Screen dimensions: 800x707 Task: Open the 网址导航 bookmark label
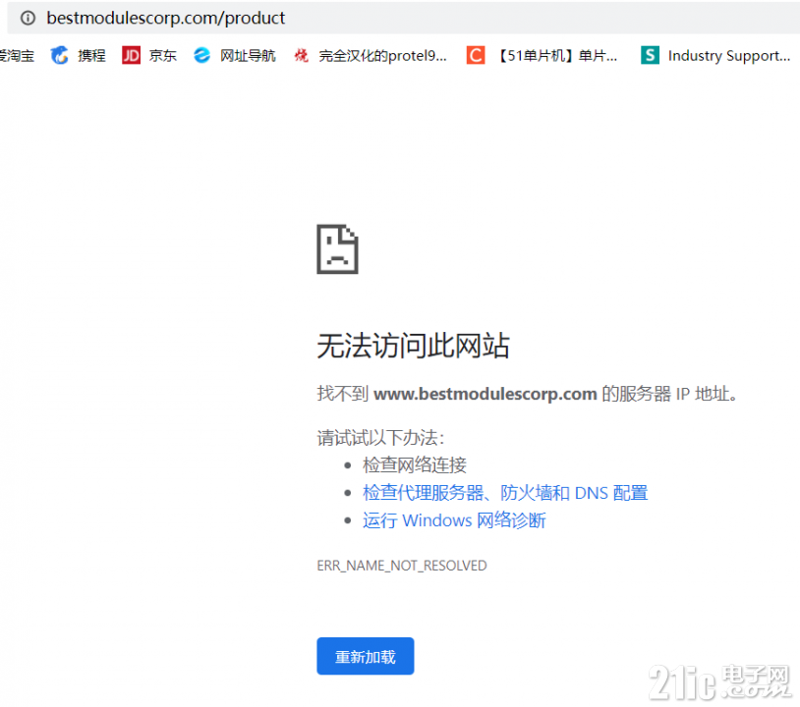248,56
